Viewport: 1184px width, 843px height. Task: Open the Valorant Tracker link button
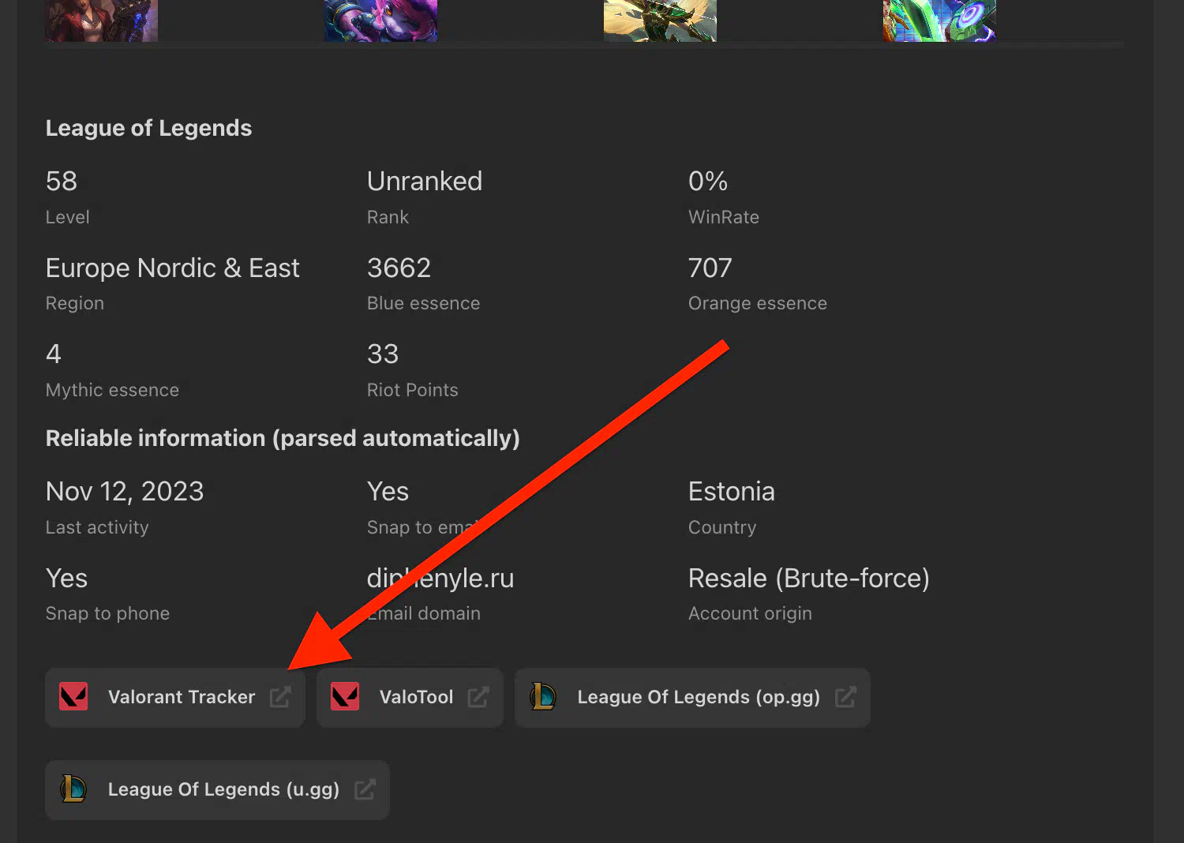175,698
